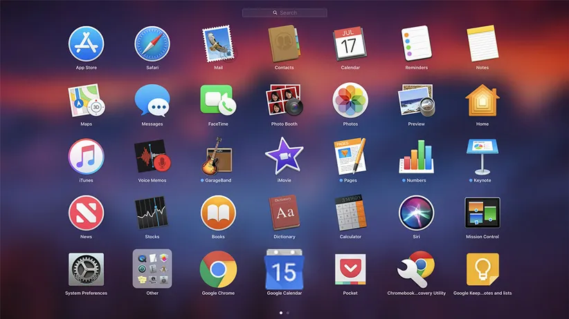Launch Google Chrome
569x319 pixels.
(x=218, y=269)
